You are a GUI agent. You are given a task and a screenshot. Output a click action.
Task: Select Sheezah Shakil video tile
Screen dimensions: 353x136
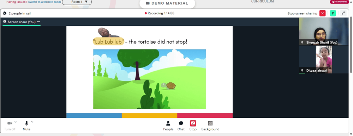click(323, 31)
